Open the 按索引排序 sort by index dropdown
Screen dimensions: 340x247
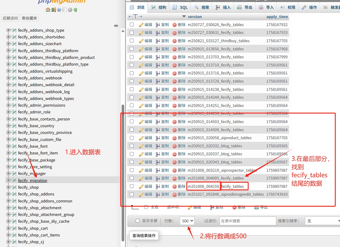(x=322, y=221)
